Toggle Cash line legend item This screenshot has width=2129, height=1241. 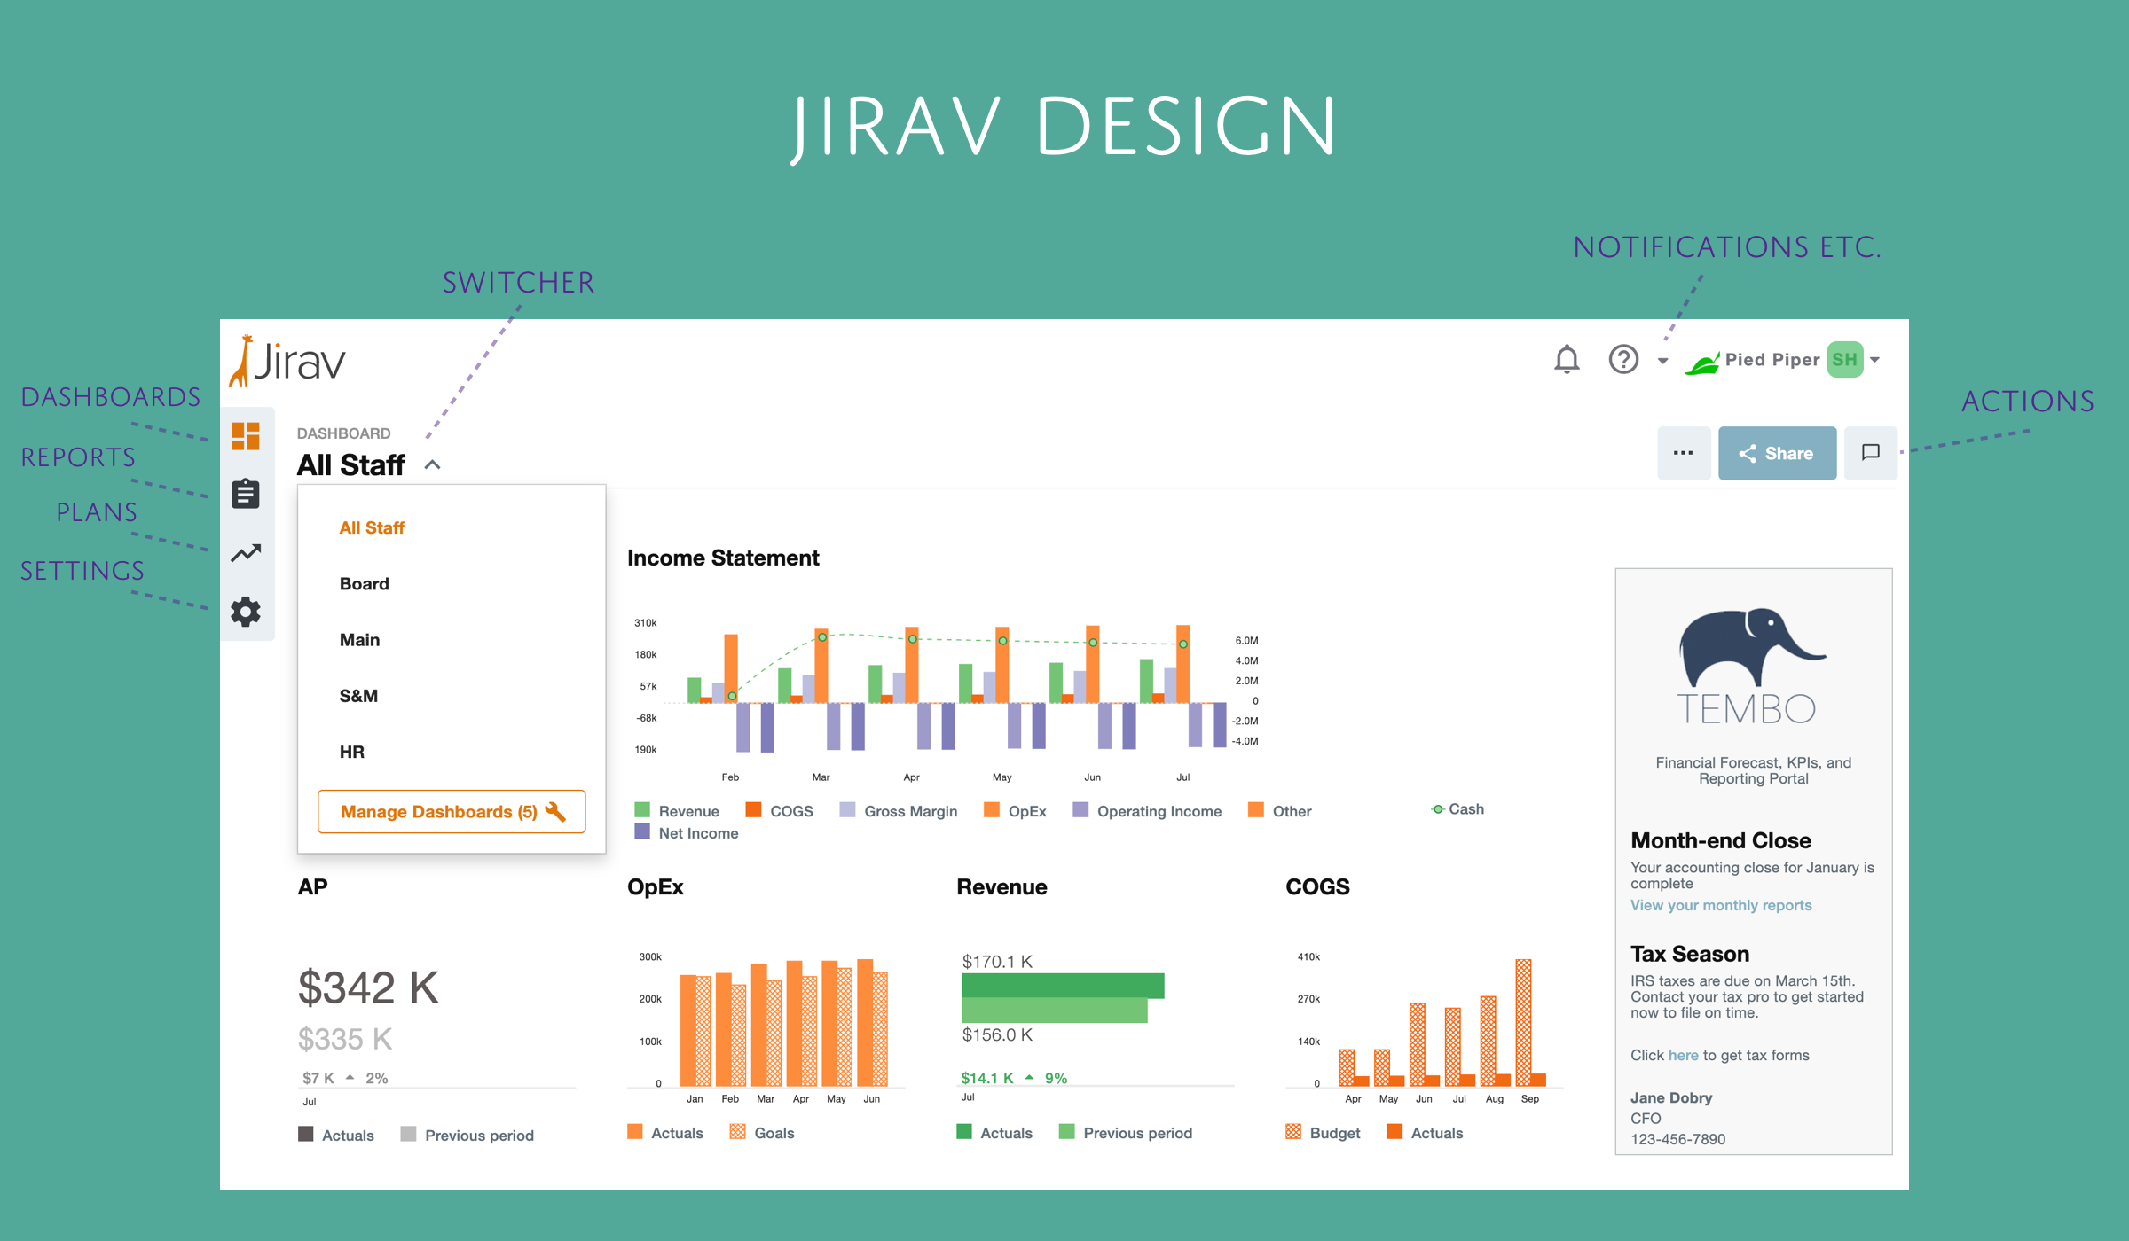click(1457, 808)
